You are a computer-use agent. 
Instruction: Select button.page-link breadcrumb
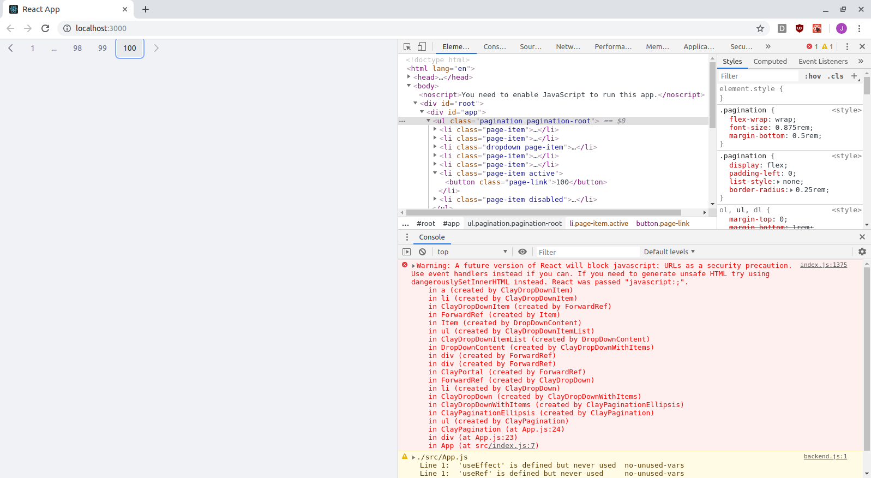663,224
